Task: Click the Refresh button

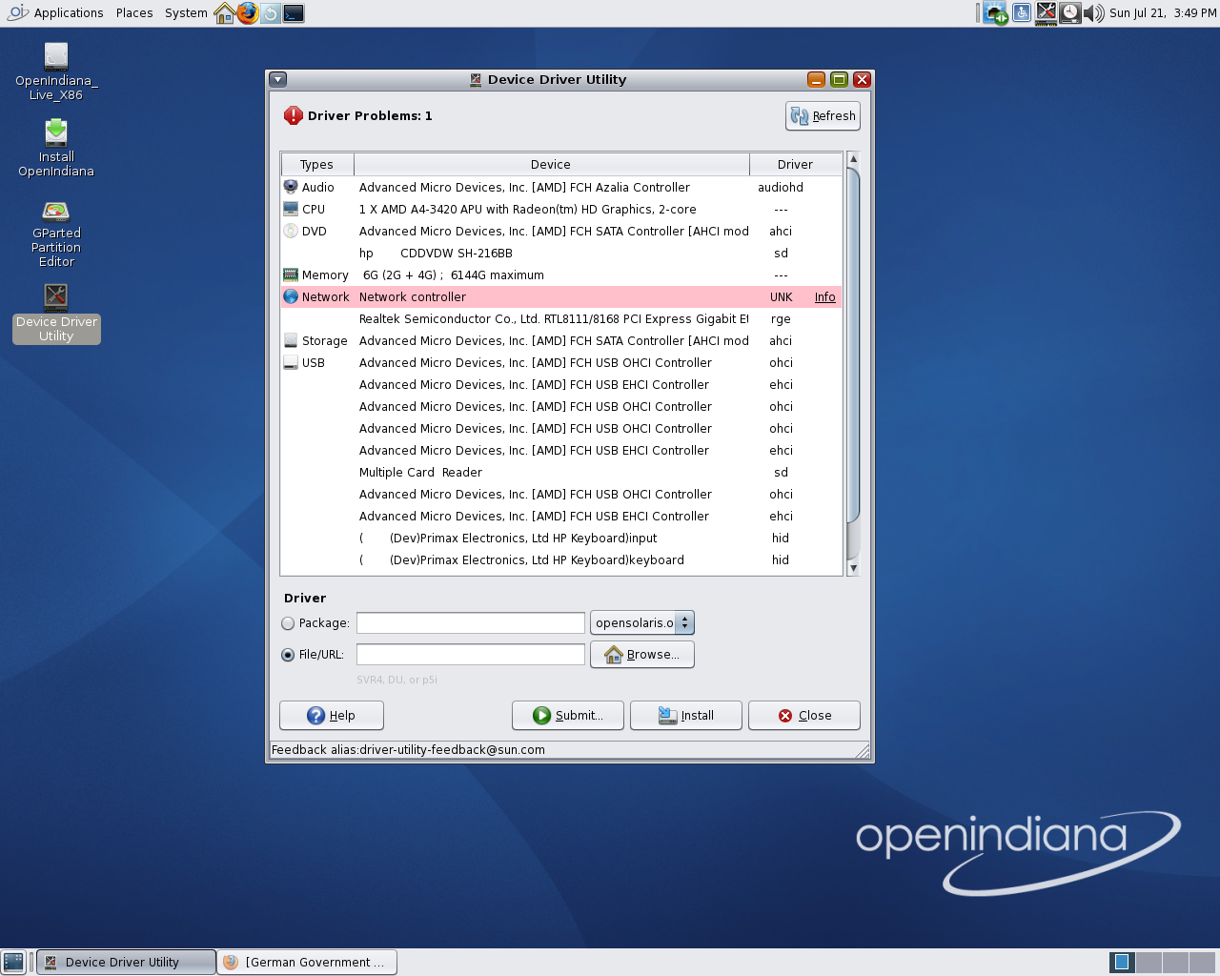Action: coord(823,116)
